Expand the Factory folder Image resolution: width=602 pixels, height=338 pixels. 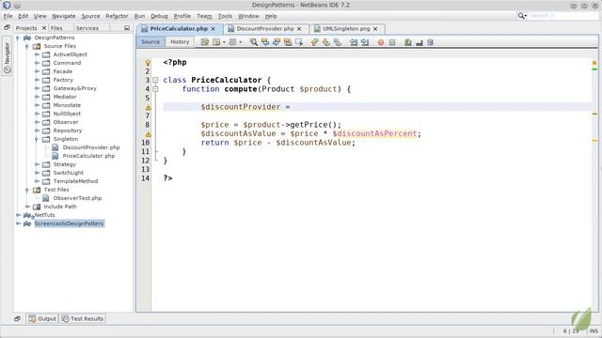pos(37,80)
